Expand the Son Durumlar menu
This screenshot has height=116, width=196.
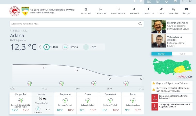[x=118, y=11]
